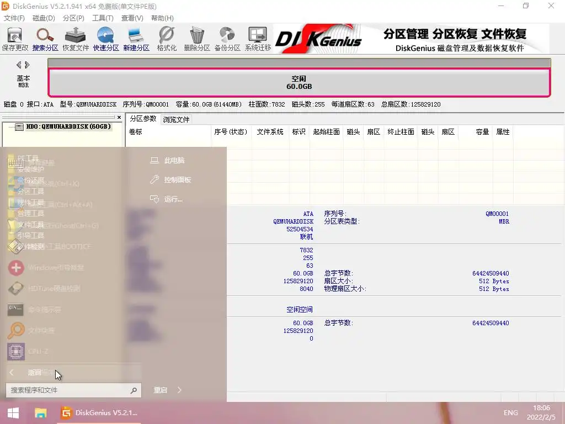The image size is (565, 424).
Task: Click the 总扇区数:125829120 disk info text
Action: pyautogui.click(x=411, y=104)
